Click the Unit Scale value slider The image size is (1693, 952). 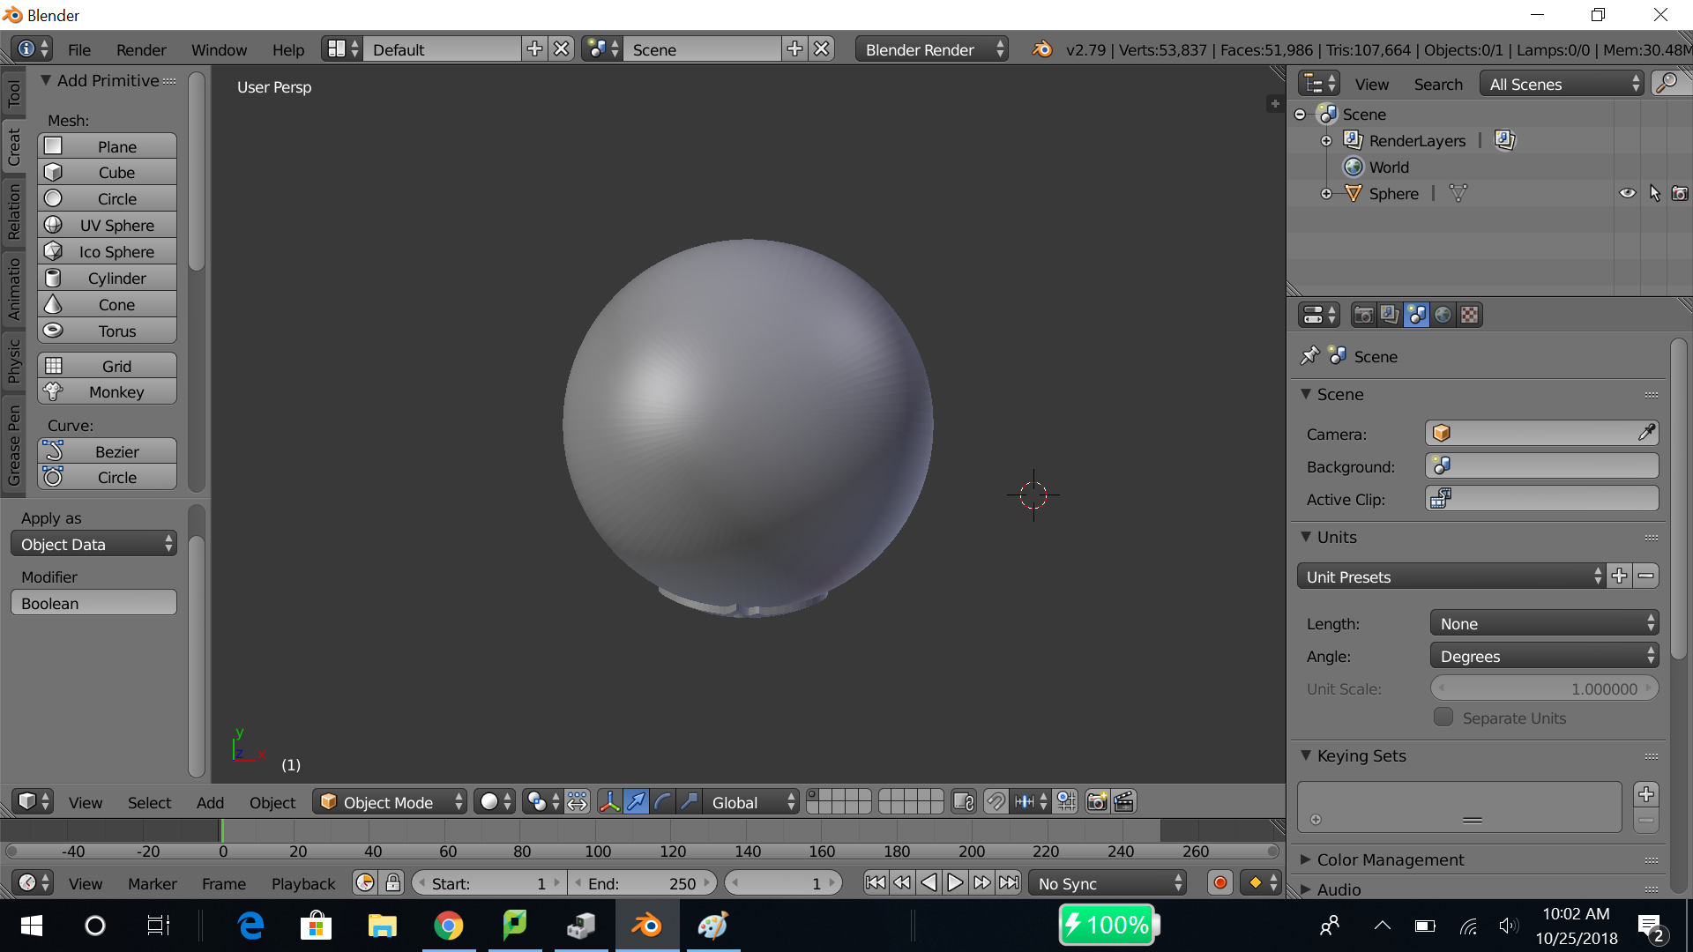point(1543,688)
